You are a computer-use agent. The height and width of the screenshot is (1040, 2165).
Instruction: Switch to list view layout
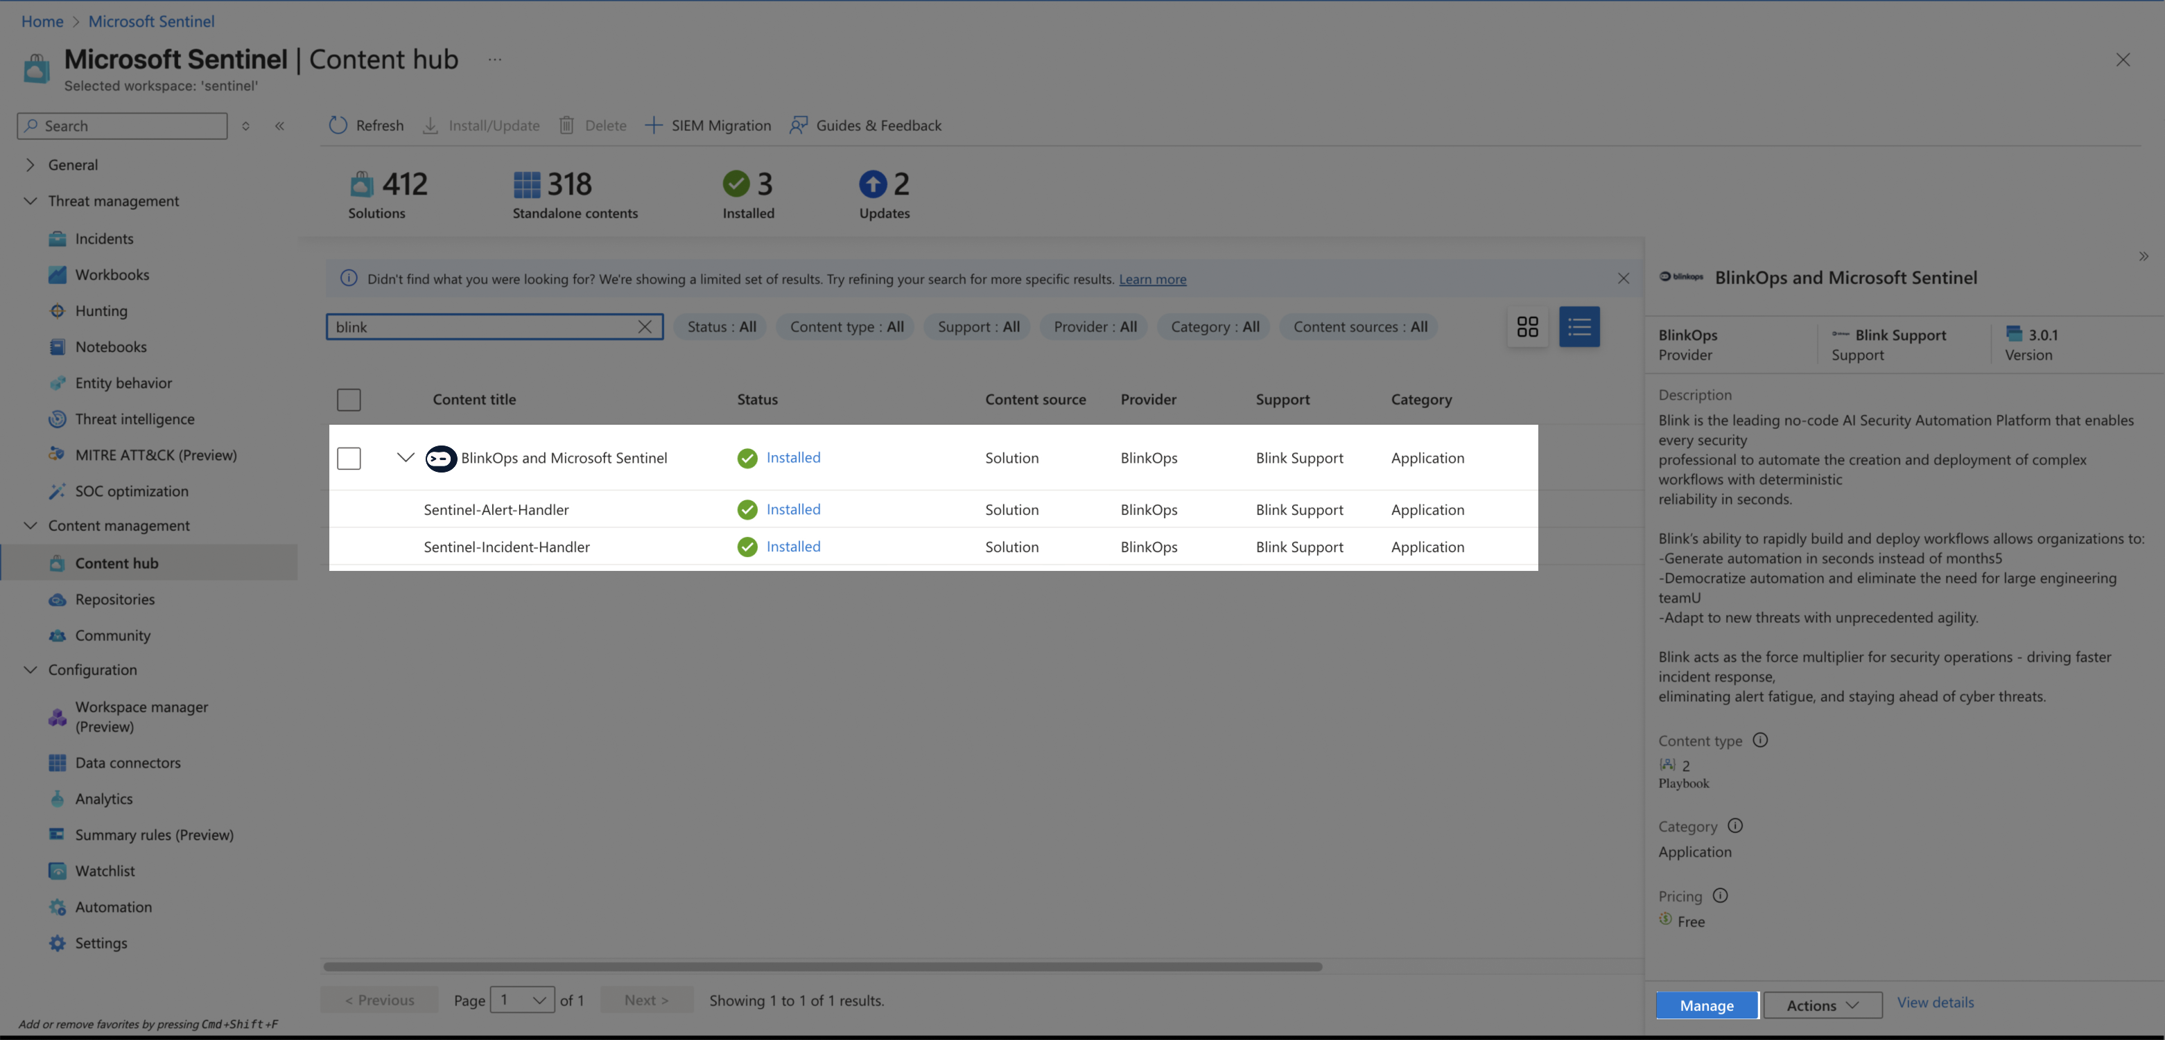1579,327
